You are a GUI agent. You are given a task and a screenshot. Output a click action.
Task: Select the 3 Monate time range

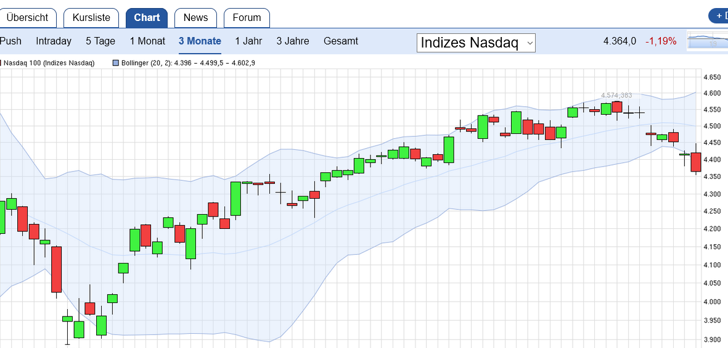(200, 41)
